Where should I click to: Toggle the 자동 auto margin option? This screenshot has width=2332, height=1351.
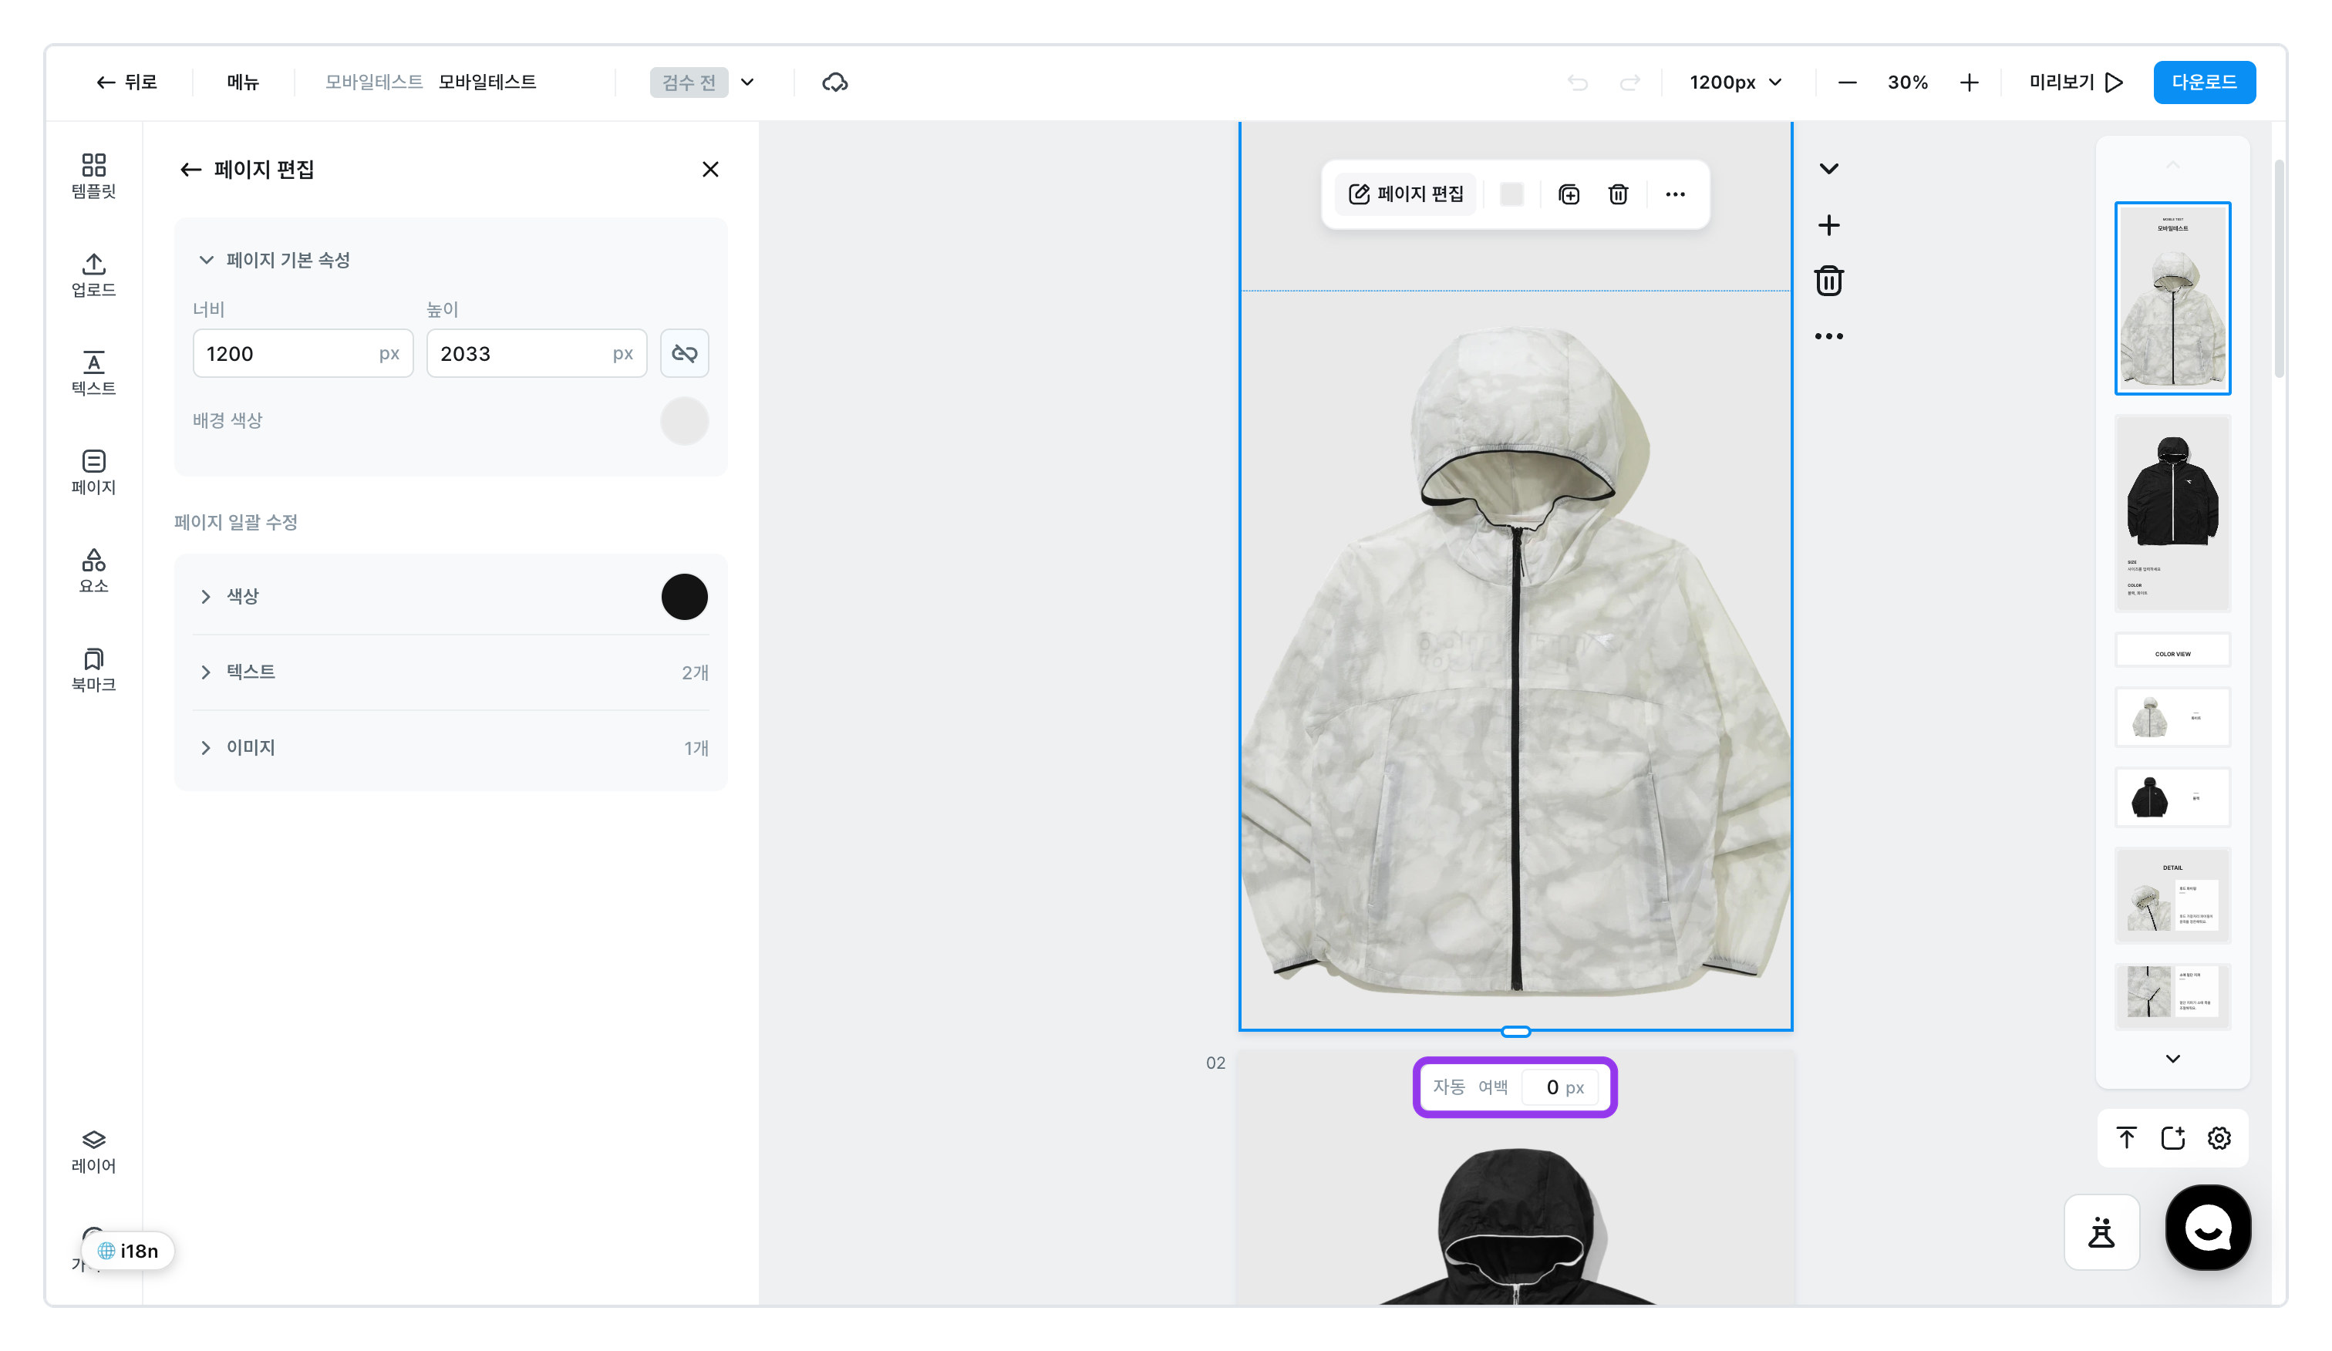(1448, 1087)
